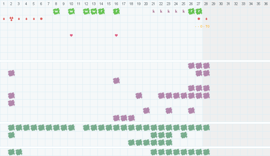Click the green r marker on day 14
Viewport: 270px width, 156px height.
click(101, 12)
